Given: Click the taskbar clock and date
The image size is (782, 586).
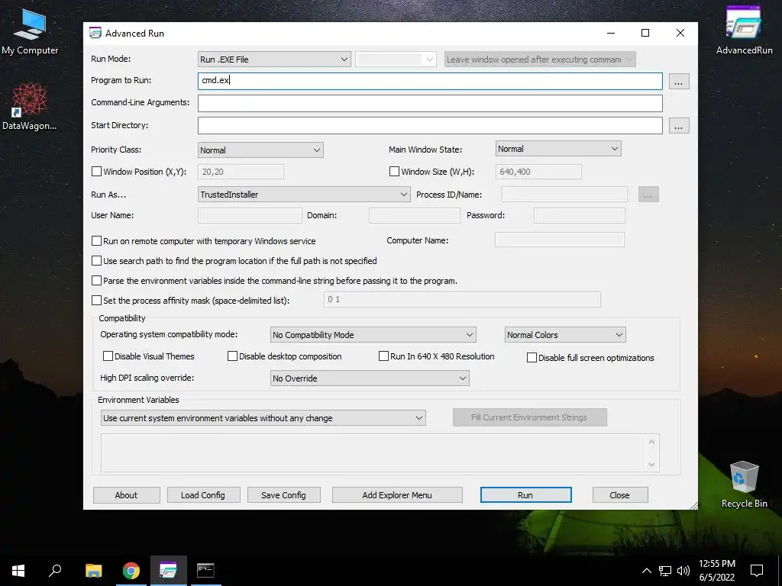Looking at the screenshot, I should (716, 571).
